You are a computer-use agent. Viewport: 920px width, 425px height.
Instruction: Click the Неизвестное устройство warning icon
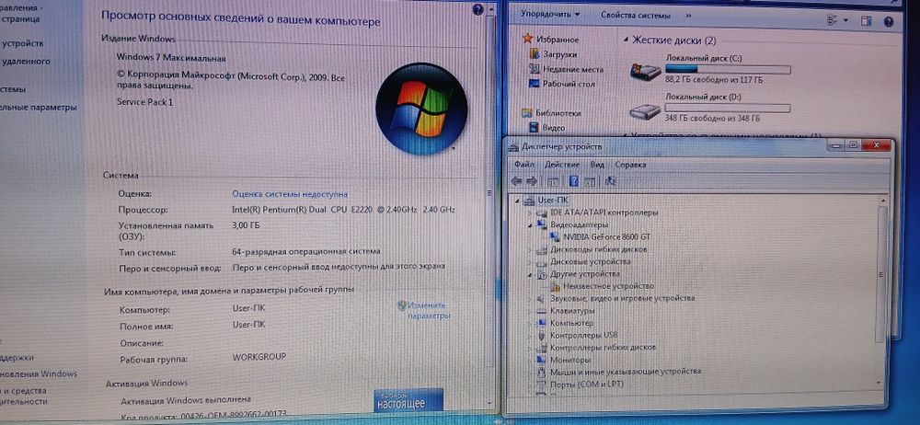556,286
